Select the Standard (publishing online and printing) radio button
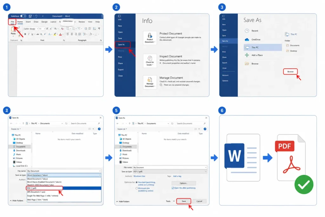Viewport: 325px width, 217px height. pyautogui.click(x=136, y=182)
